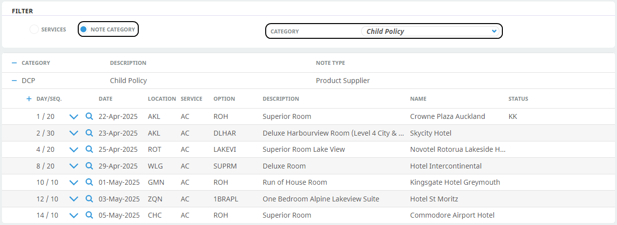
Task: Click magnifier icon for Hotel Intercontinental row
Action: pos(89,166)
